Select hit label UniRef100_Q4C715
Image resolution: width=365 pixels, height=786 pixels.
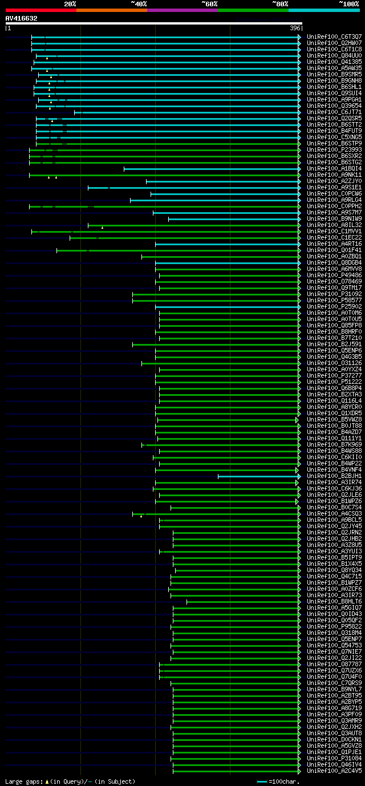(x=334, y=576)
